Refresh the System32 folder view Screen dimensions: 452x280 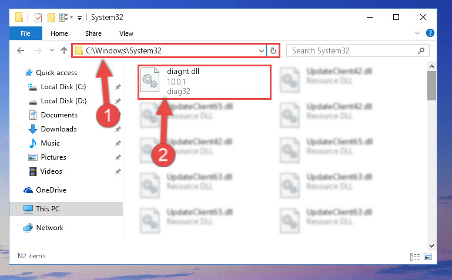[x=273, y=51]
